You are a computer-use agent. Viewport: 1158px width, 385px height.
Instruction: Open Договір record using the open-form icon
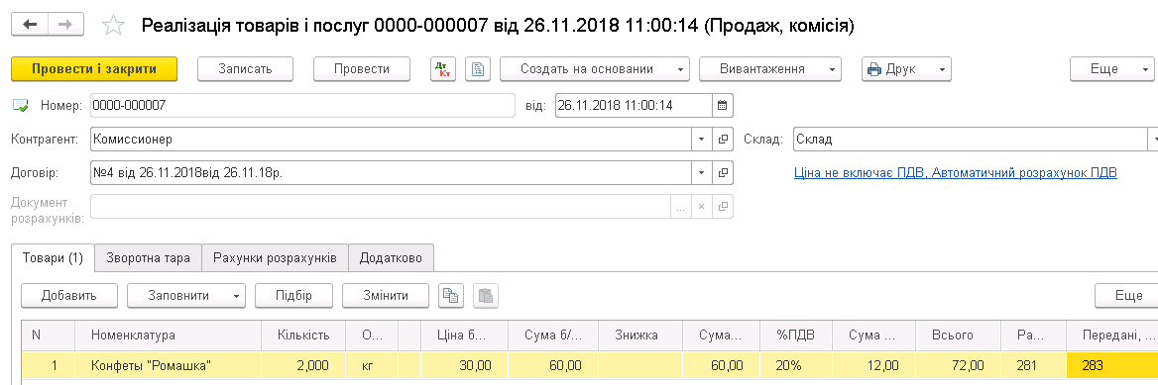723,172
